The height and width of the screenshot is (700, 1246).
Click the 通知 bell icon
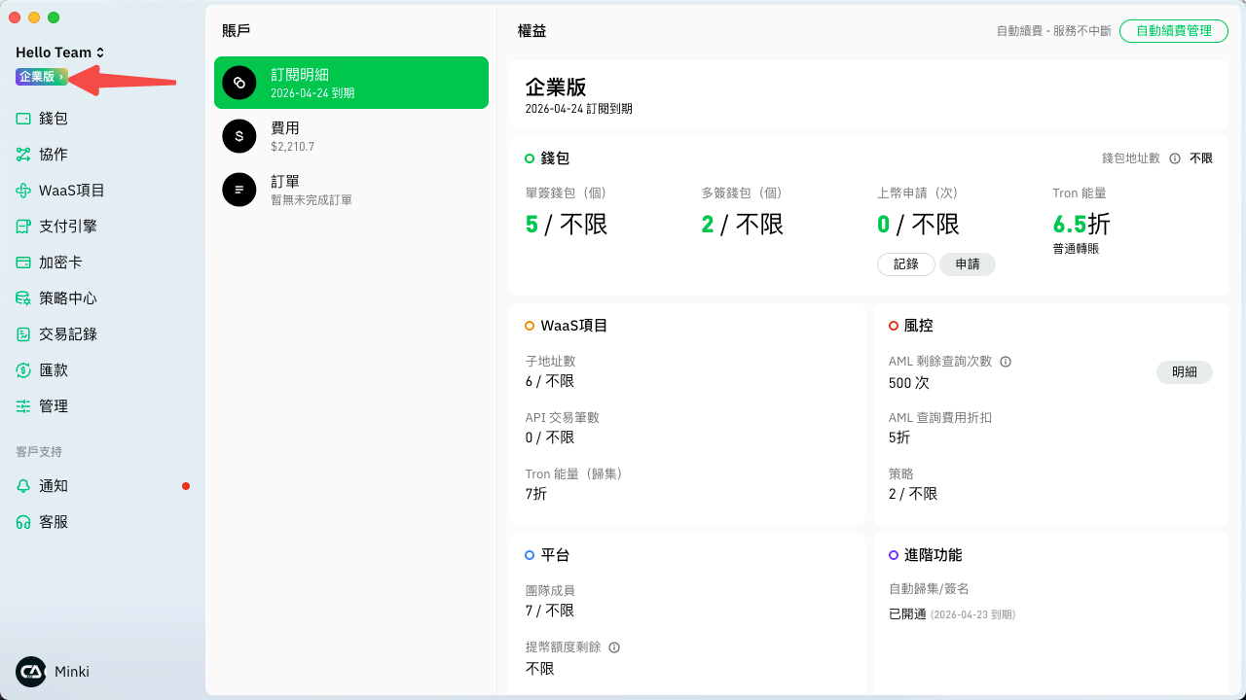(x=23, y=486)
